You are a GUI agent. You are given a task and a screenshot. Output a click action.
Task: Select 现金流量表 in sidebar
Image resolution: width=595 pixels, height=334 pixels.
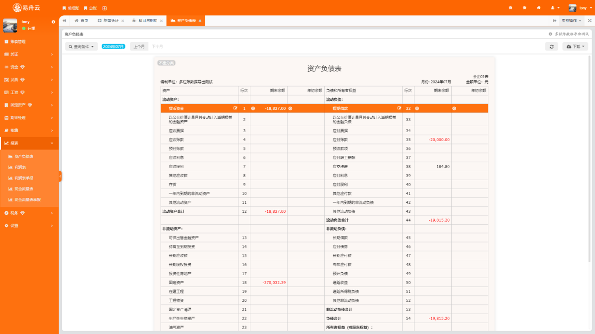[x=24, y=189]
